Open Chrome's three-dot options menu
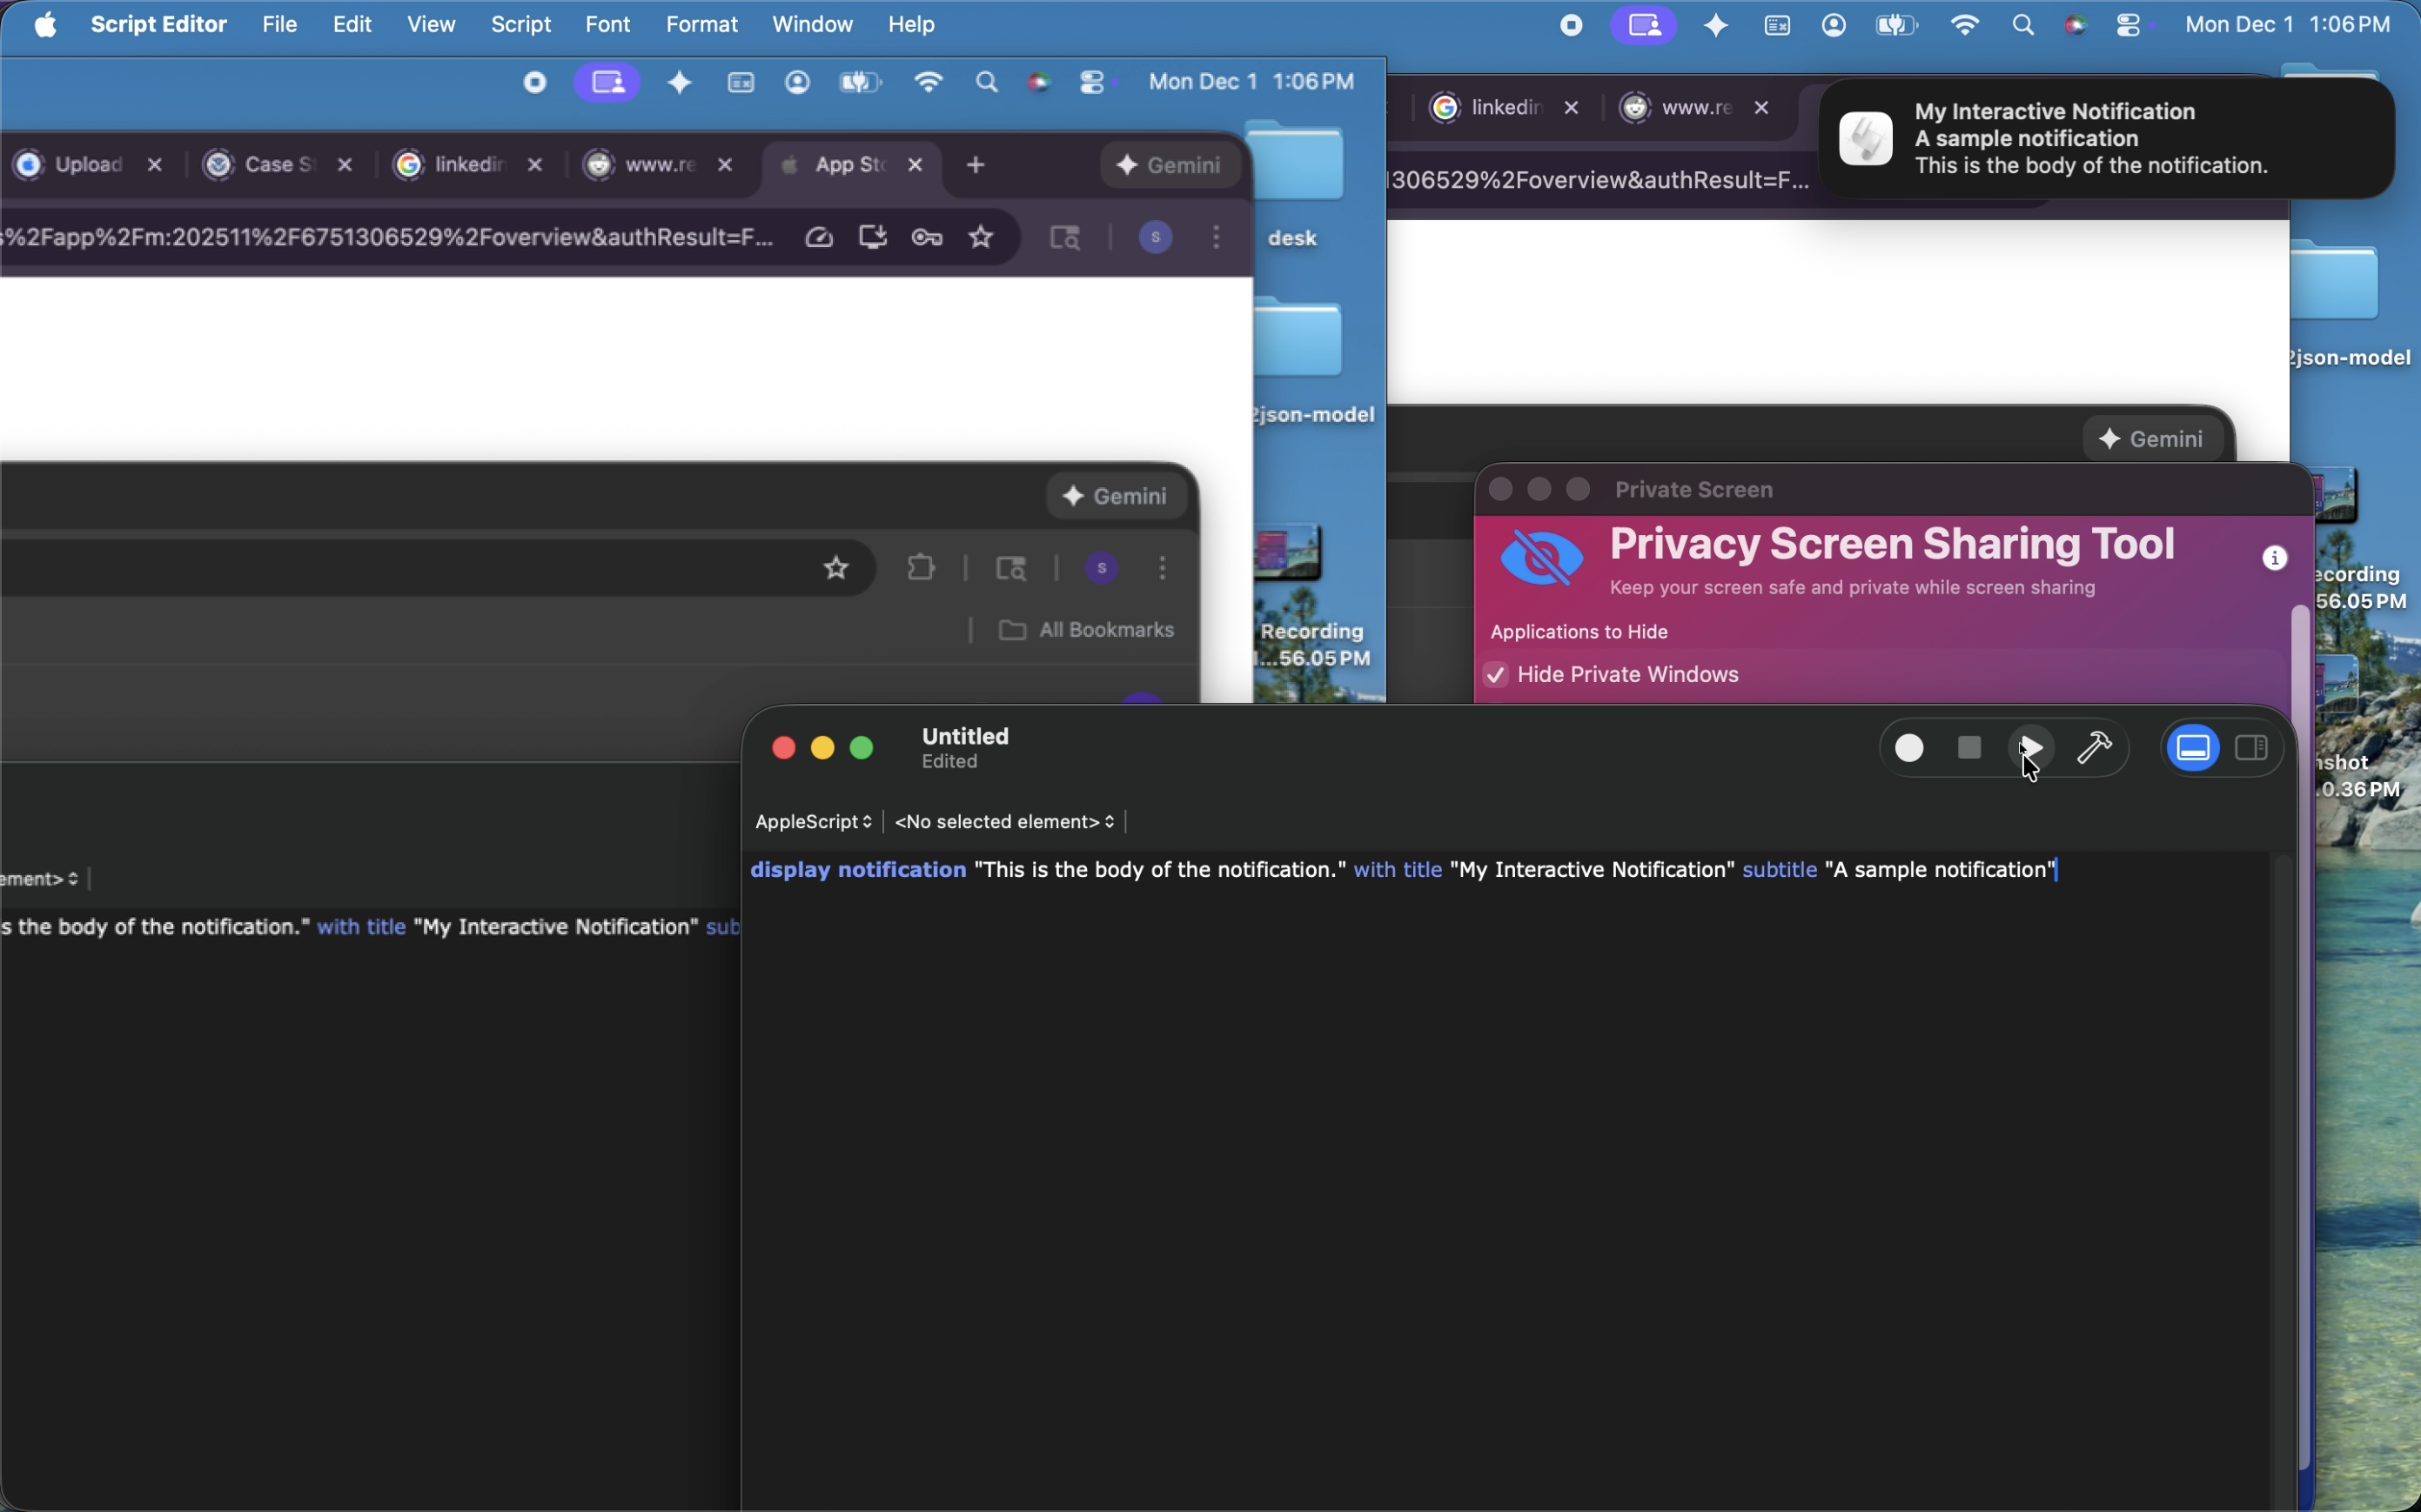This screenshot has height=1512, width=2421. coord(1216,237)
